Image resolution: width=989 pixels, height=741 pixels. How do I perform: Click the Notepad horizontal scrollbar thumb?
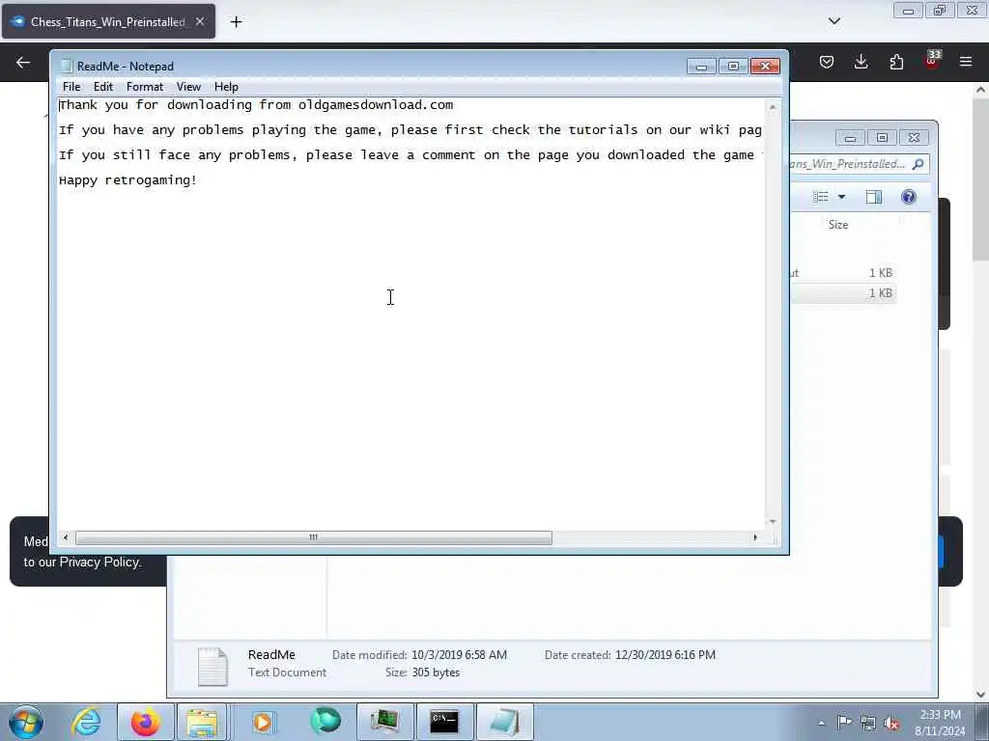click(x=314, y=537)
